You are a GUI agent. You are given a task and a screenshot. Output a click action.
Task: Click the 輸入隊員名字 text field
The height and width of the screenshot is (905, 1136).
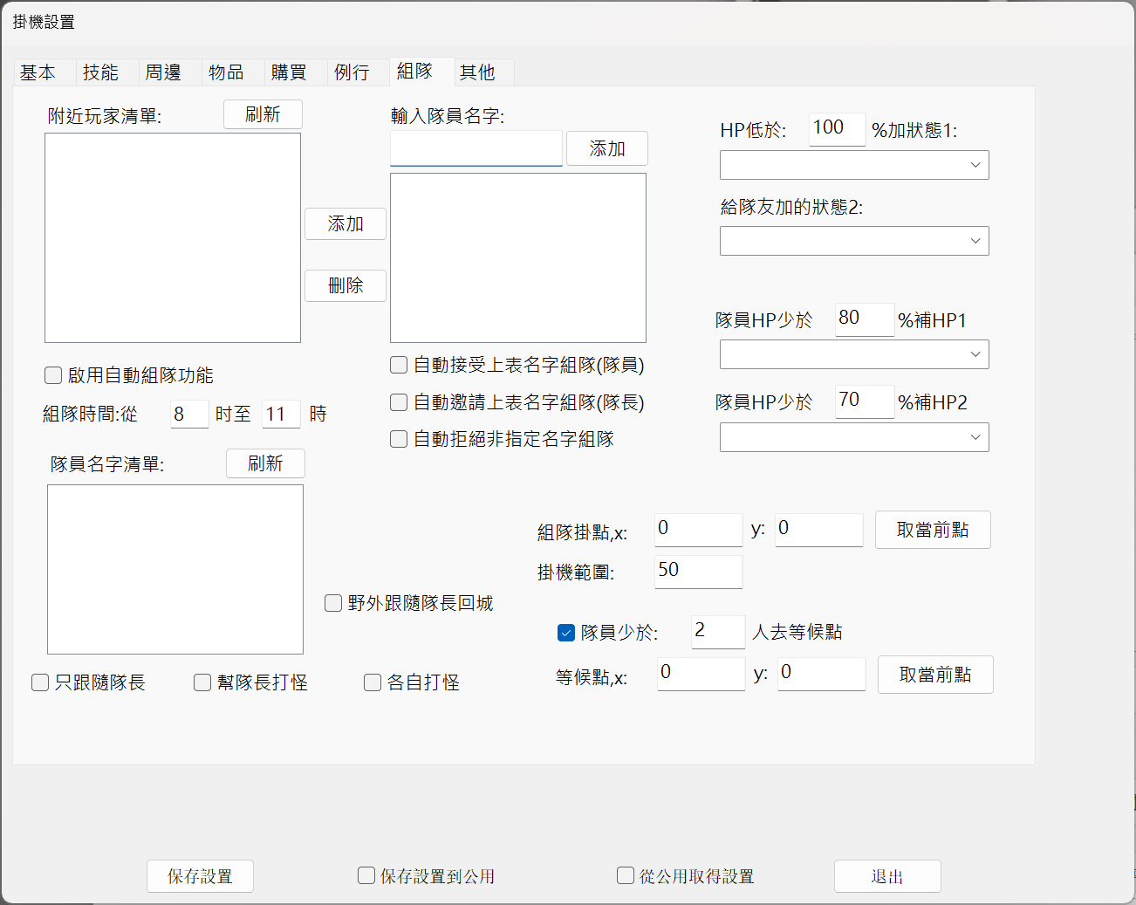pyautogui.click(x=476, y=148)
